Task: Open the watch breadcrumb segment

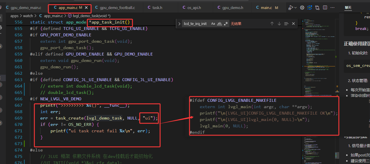Action: tap(28, 16)
